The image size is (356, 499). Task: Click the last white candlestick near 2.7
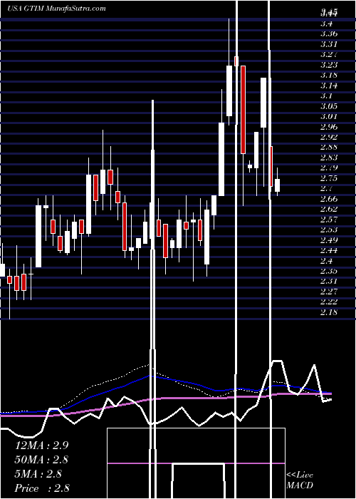278,185
